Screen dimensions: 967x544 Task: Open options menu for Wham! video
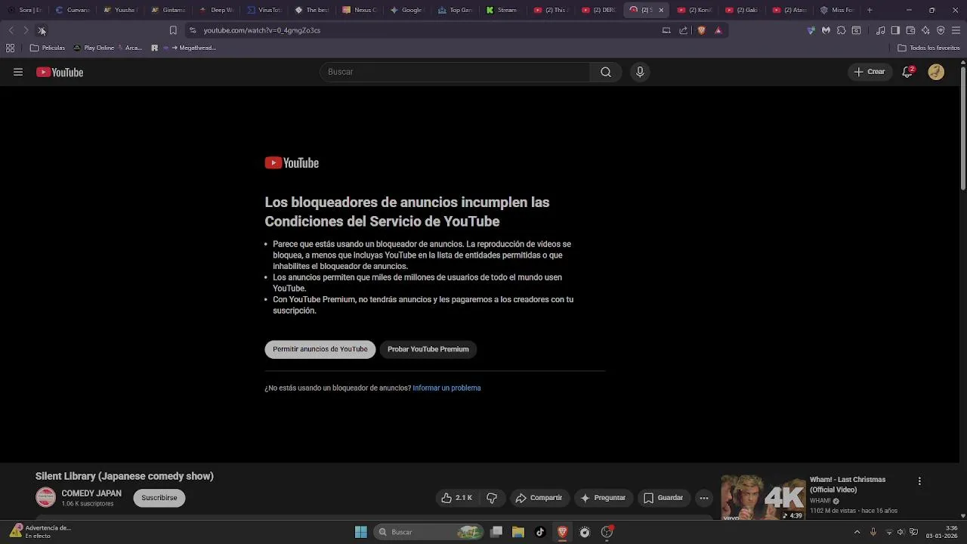click(x=919, y=481)
